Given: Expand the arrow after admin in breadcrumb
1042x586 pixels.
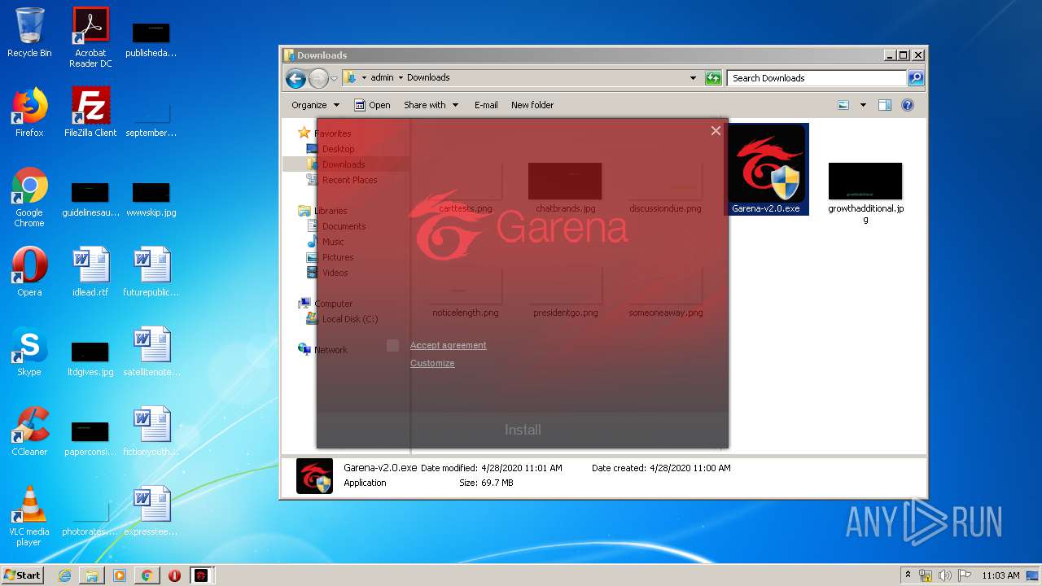Looking at the screenshot, I should coord(401,78).
